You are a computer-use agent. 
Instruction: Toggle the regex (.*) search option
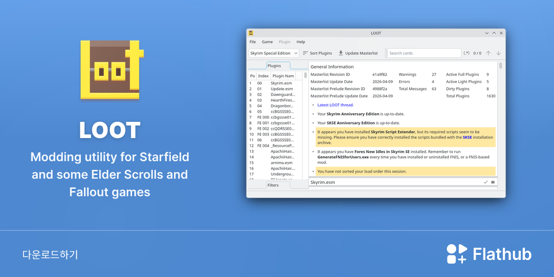click(x=467, y=53)
